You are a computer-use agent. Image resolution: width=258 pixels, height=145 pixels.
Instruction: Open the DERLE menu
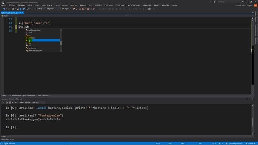37,5
